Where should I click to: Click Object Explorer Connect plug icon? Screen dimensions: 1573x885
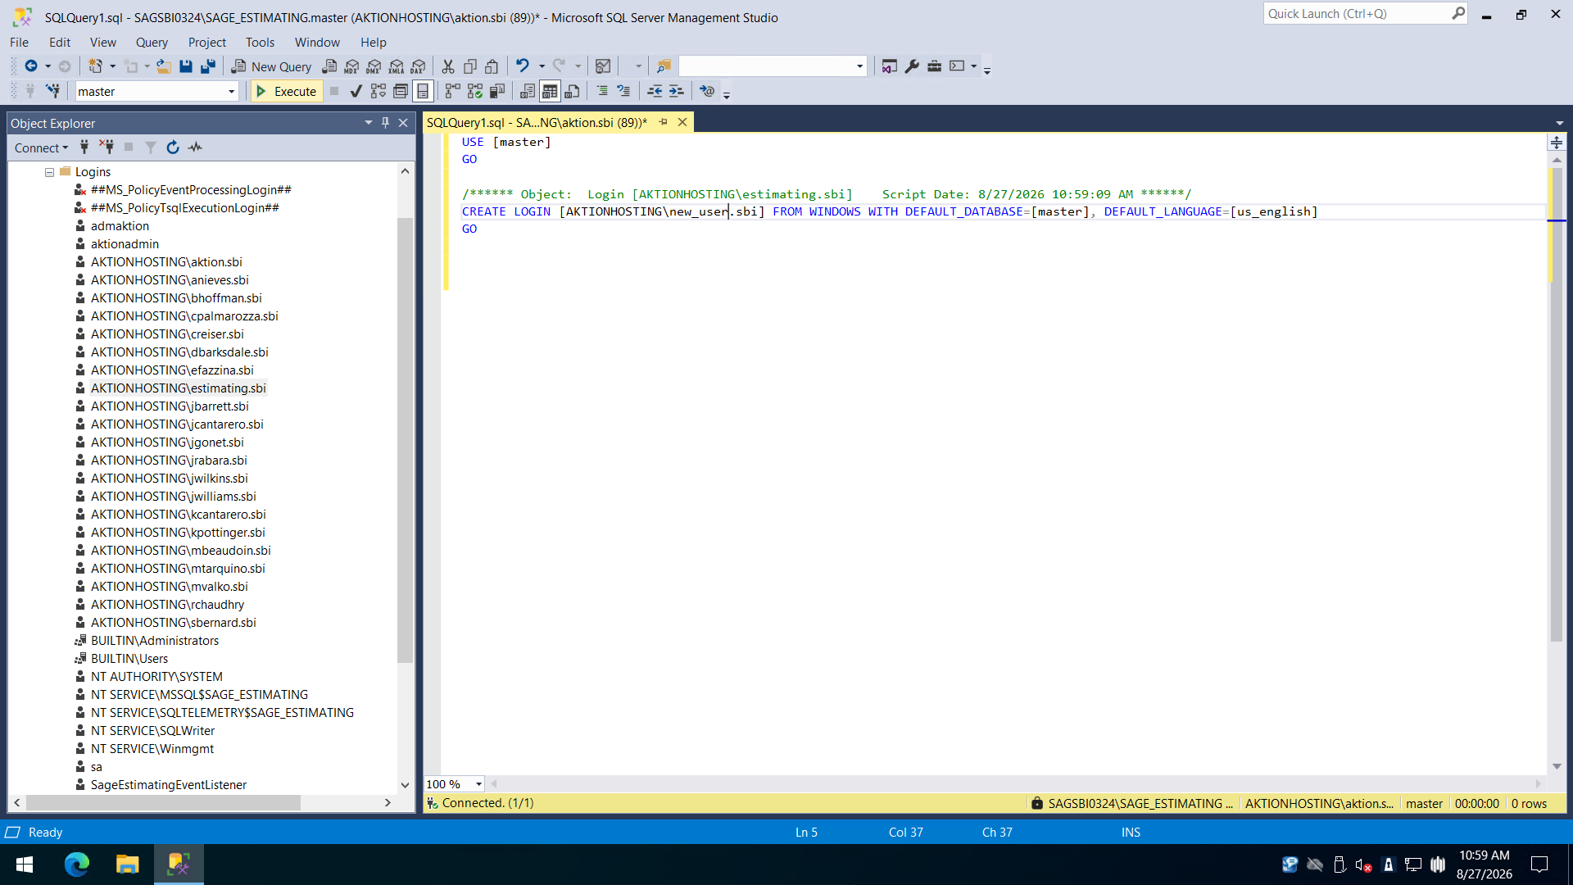pos(84,147)
